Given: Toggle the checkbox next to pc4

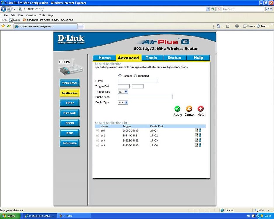Looking at the screenshot, I should [x=97, y=145].
